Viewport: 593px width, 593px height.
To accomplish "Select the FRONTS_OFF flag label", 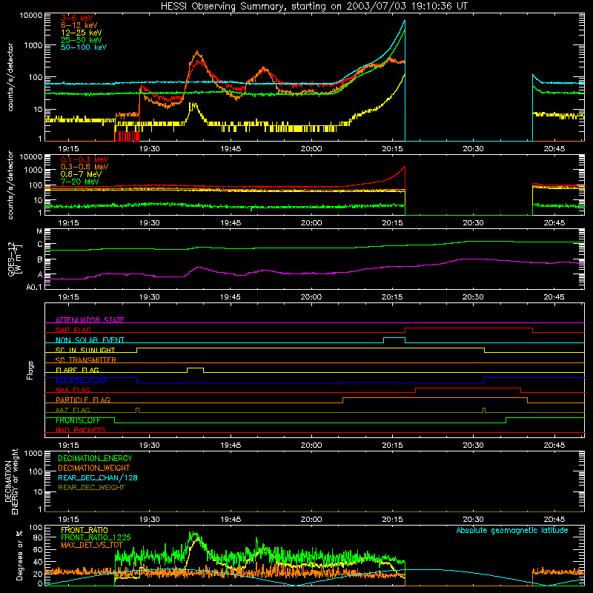I will point(78,420).
